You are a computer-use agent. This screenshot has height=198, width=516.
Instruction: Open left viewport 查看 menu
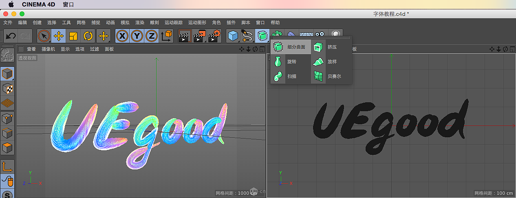(x=31, y=49)
